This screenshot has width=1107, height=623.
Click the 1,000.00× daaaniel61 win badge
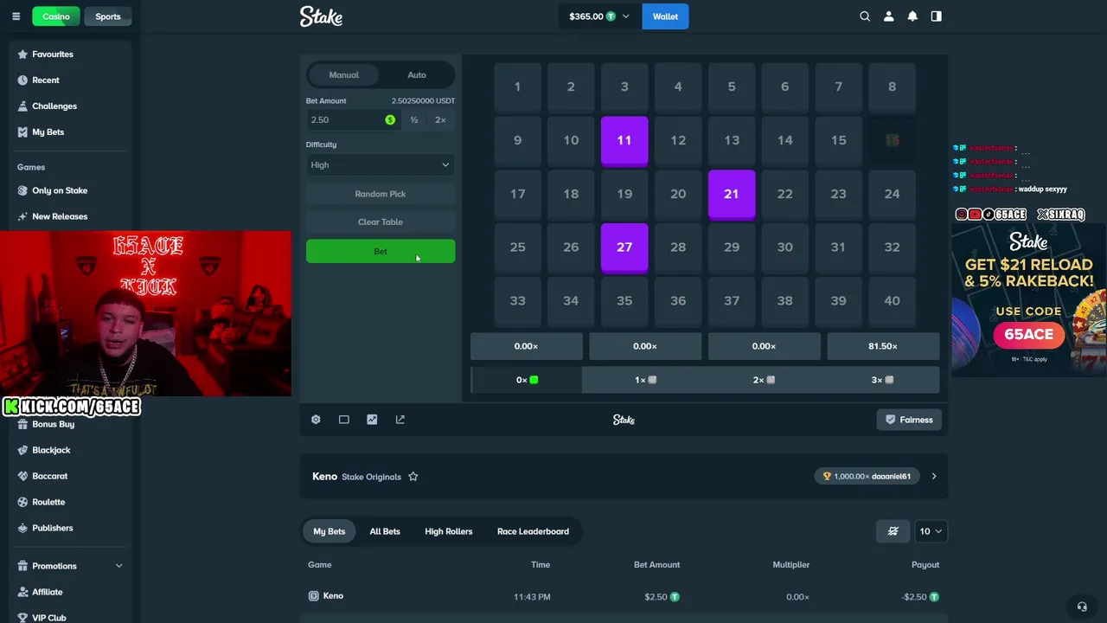867,477
